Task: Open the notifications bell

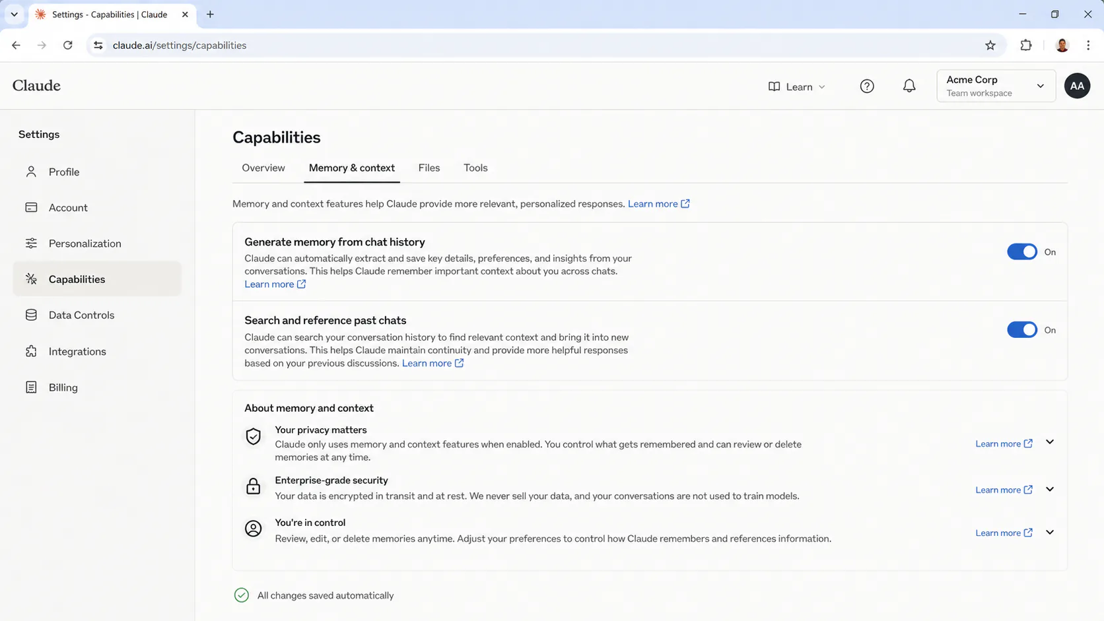Action: pyautogui.click(x=909, y=86)
